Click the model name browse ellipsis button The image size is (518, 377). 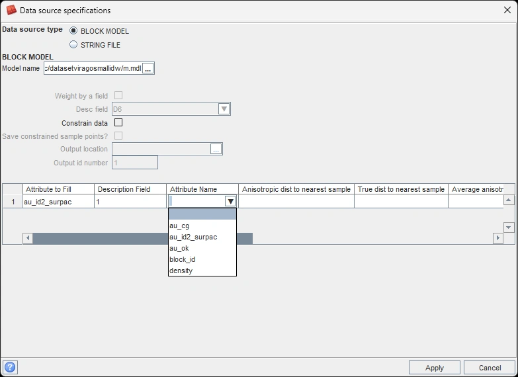coord(148,68)
